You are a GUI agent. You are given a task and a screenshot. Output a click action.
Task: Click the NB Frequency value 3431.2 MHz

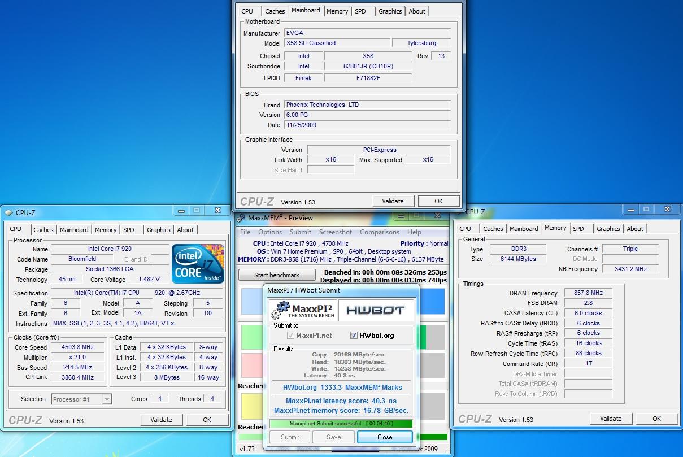[x=630, y=269]
